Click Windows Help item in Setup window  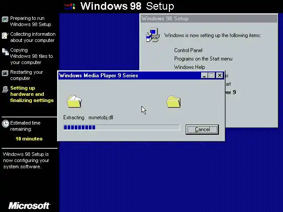click(189, 67)
